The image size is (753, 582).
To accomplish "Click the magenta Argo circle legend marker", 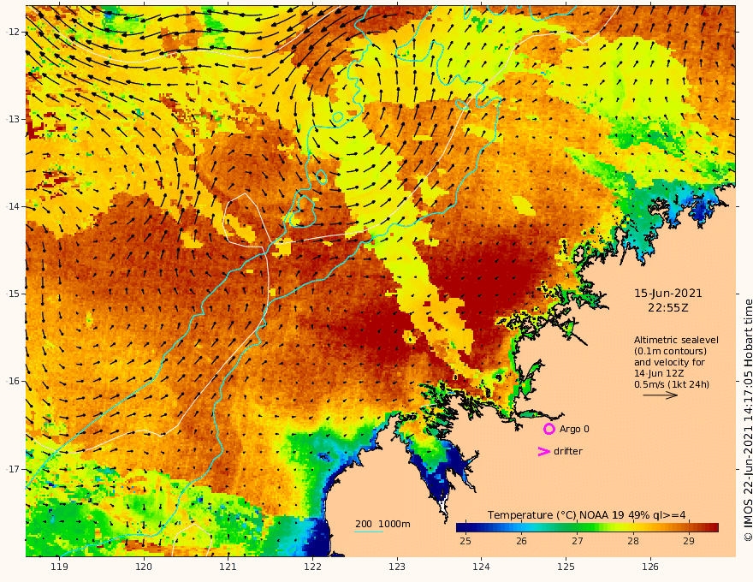I will tap(548, 429).
